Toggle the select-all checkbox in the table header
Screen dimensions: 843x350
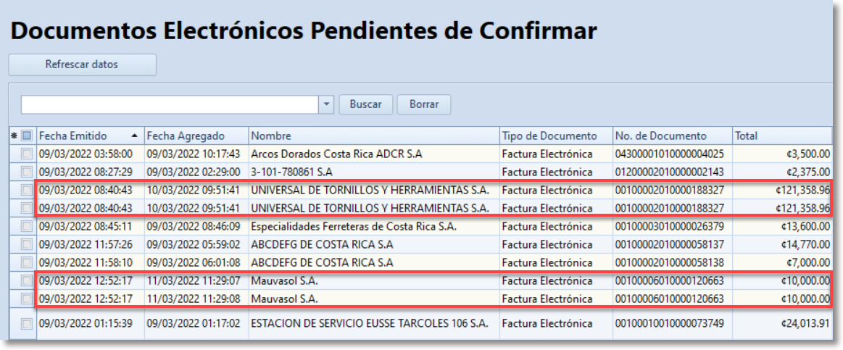point(27,136)
